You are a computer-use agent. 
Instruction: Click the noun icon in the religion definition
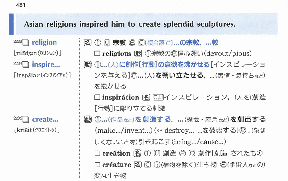coord(88,43)
